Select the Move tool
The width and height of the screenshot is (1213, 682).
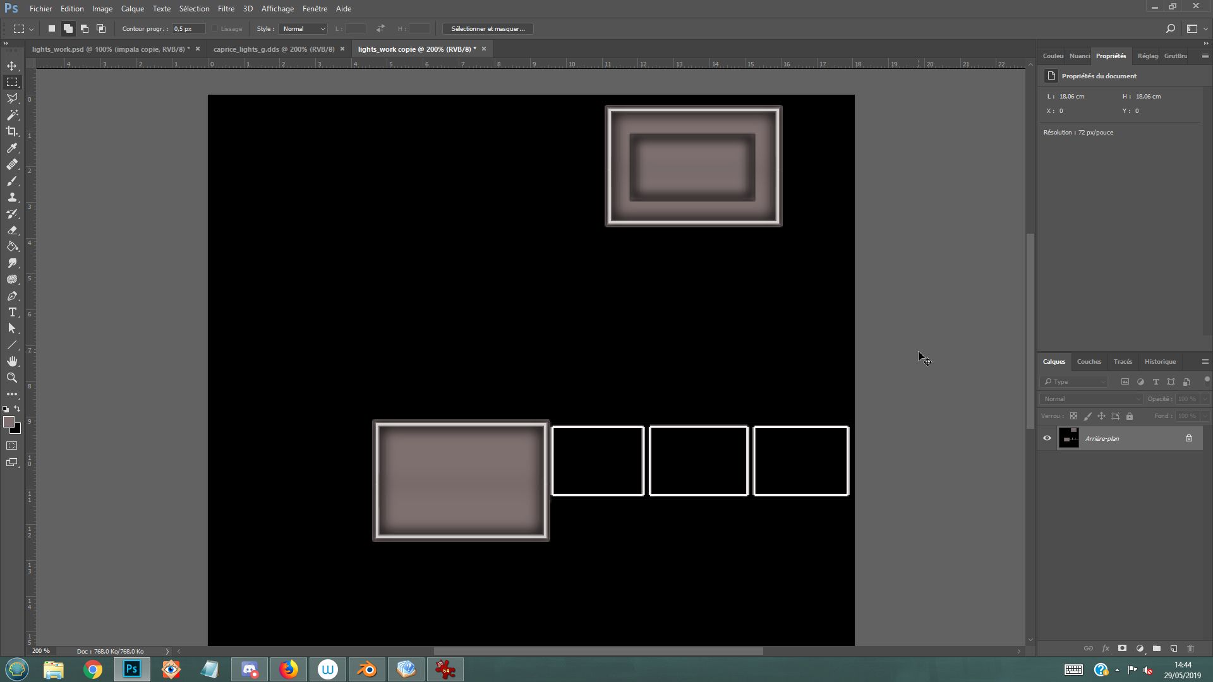12,66
